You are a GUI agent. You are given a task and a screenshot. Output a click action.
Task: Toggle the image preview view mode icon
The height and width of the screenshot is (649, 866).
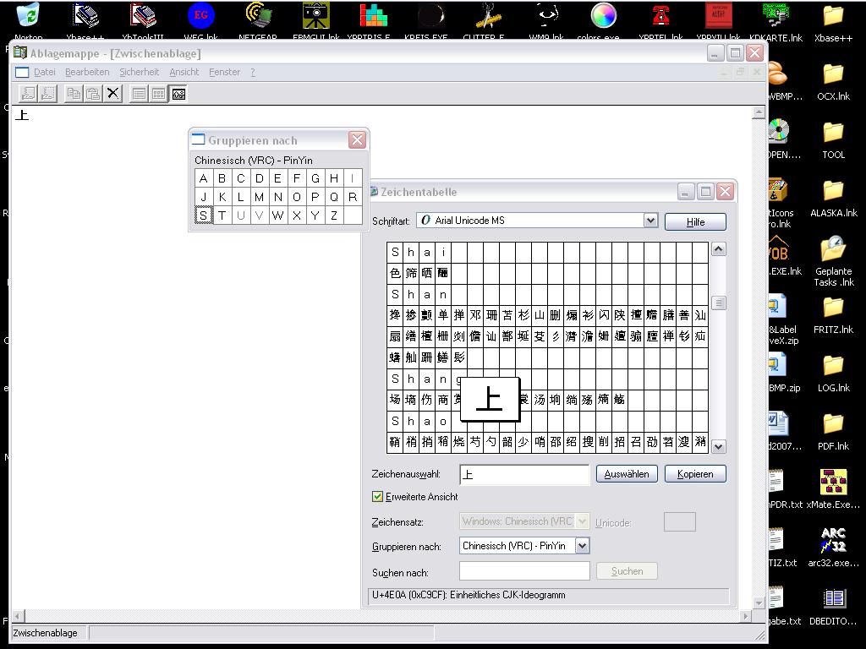tap(178, 93)
